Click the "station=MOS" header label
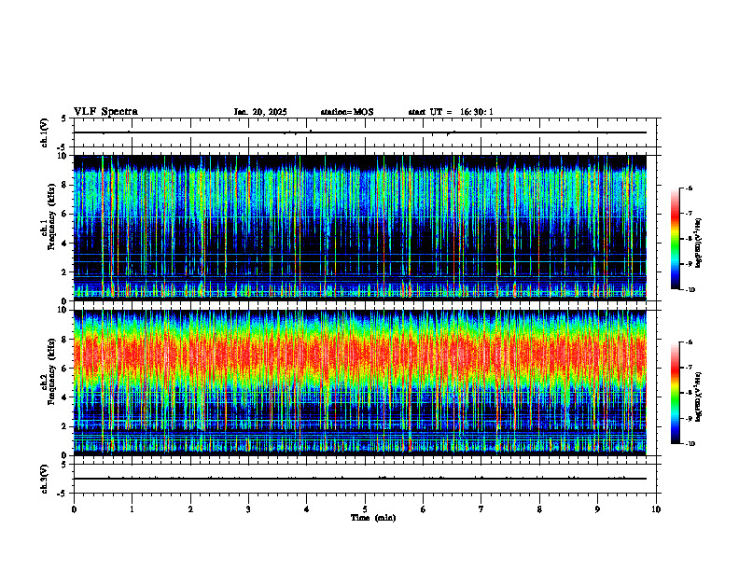The height and width of the screenshot is (571, 739). pyautogui.click(x=347, y=112)
